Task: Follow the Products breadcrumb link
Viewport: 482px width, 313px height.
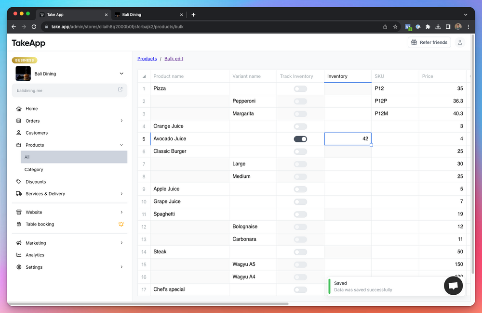Action: [x=147, y=59]
